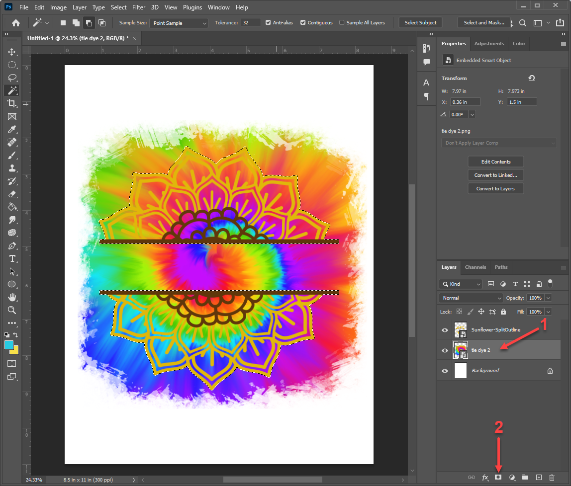Open the layer blending mode dropdown
This screenshot has width=571, height=486.
point(470,298)
